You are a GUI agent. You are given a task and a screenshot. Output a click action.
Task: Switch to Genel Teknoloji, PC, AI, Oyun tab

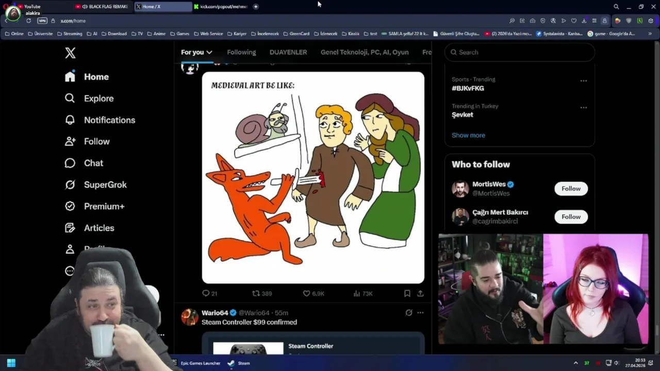pyautogui.click(x=365, y=52)
